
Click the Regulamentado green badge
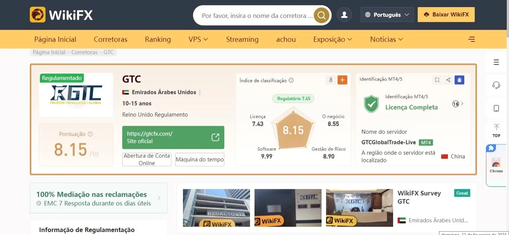(62, 78)
